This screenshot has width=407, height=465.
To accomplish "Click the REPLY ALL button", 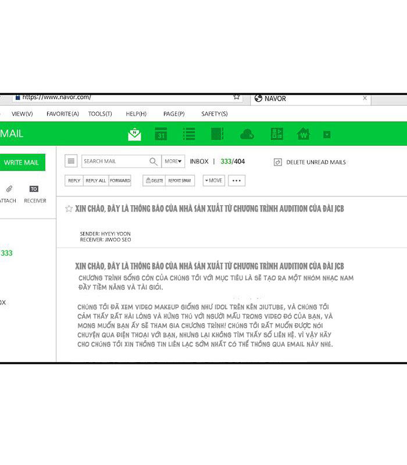I will pyautogui.click(x=96, y=181).
